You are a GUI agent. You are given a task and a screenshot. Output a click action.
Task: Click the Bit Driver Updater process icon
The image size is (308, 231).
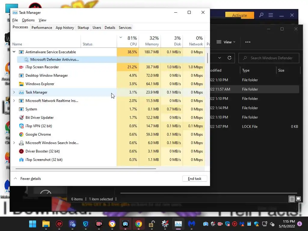click(x=21, y=118)
